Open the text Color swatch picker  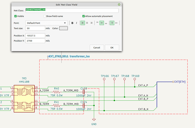[64, 28]
